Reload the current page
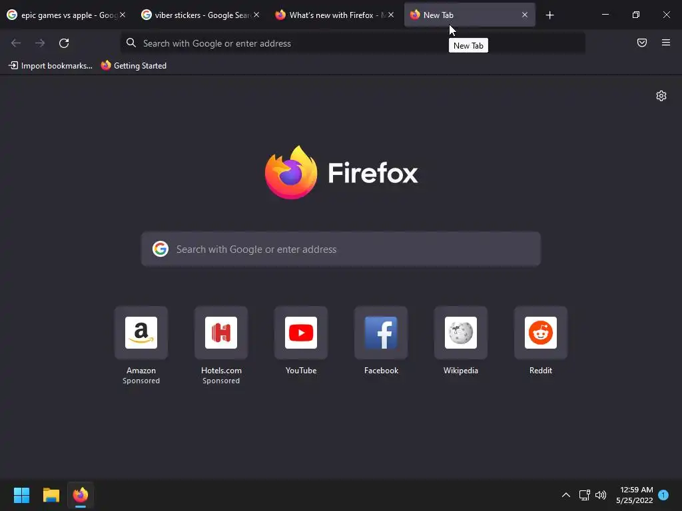Screen dimensions: 682x511 click(x=64, y=43)
